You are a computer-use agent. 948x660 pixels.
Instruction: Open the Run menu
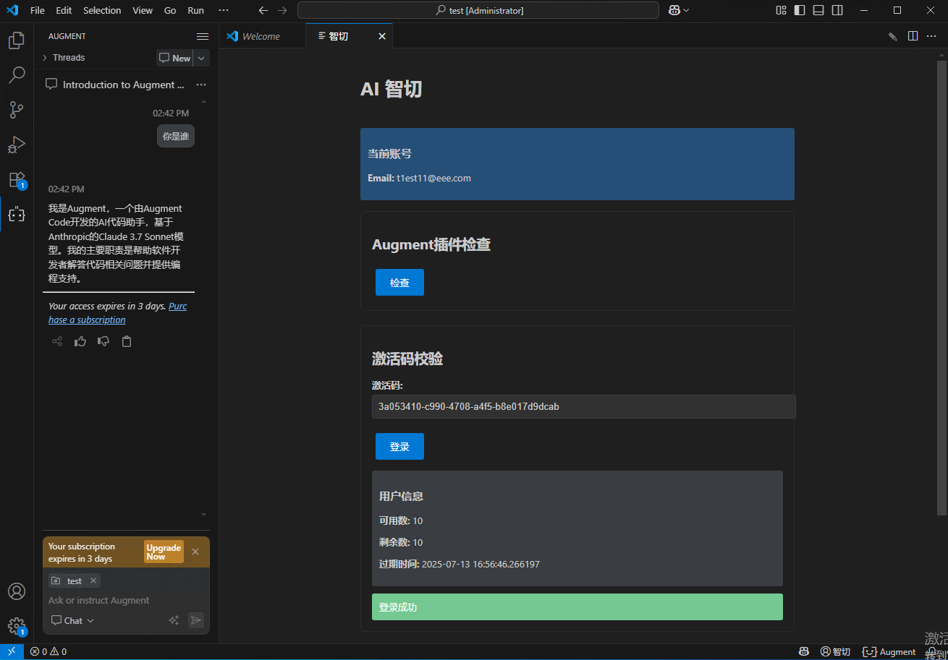(195, 10)
